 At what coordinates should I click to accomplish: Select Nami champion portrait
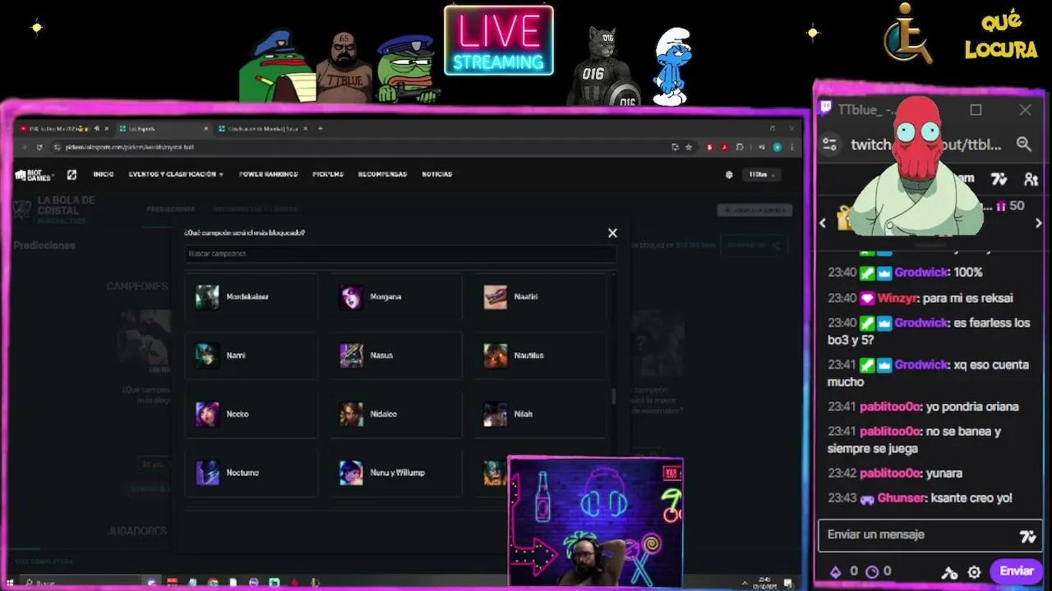(x=207, y=355)
